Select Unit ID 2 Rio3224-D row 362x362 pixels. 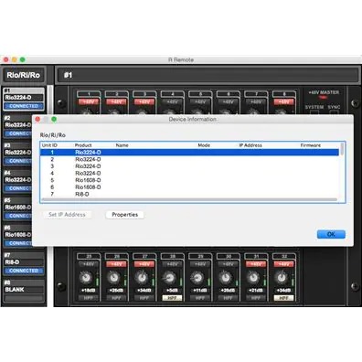click(x=189, y=159)
